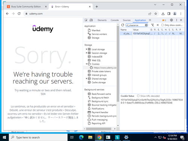Clear the cf_clearance filter text
The width and height of the screenshot is (188, 141).
point(146,25)
